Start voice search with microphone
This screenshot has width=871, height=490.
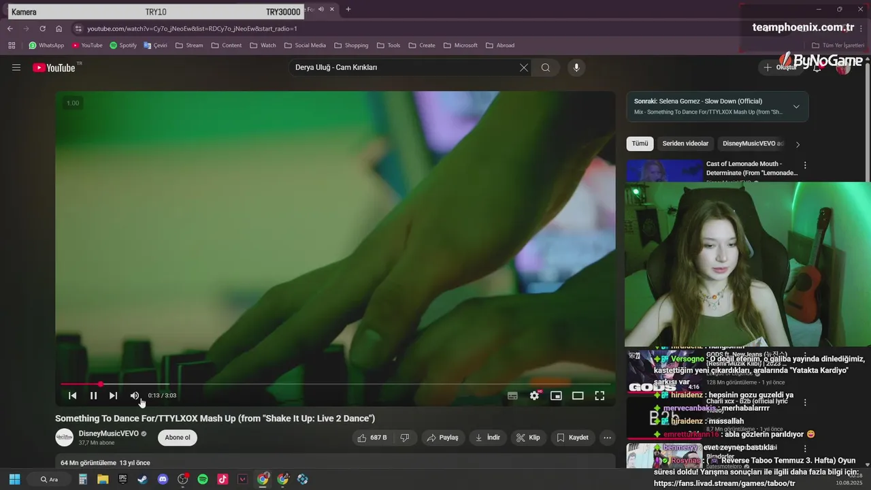tap(576, 67)
